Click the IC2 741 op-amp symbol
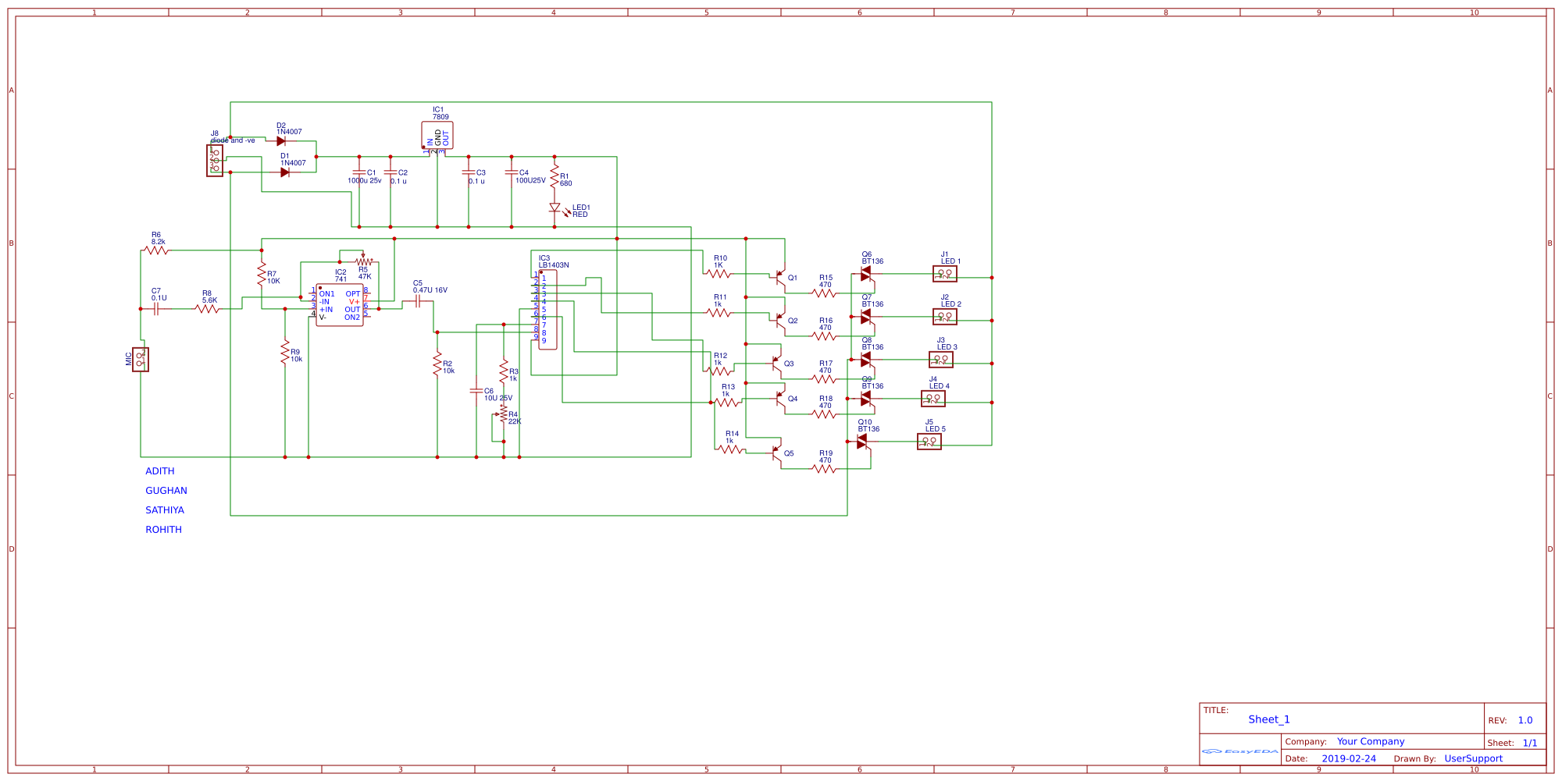The image size is (1562, 781). pos(340,305)
